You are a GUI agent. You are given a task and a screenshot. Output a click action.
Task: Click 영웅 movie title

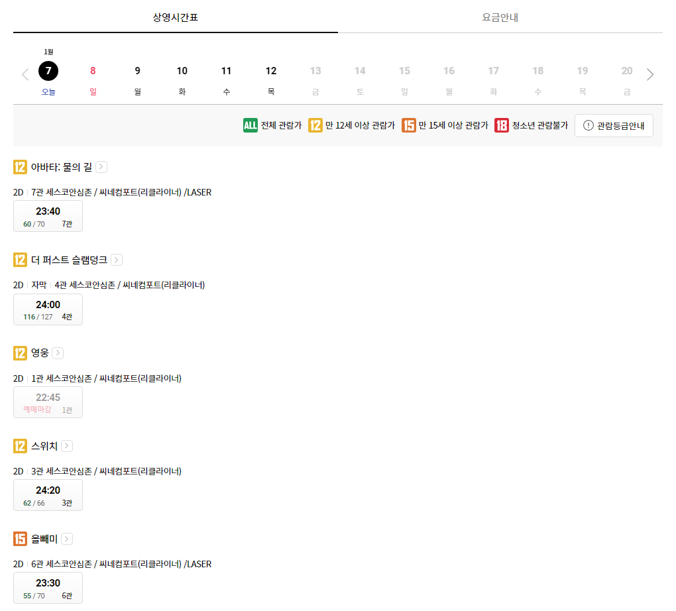pos(40,353)
